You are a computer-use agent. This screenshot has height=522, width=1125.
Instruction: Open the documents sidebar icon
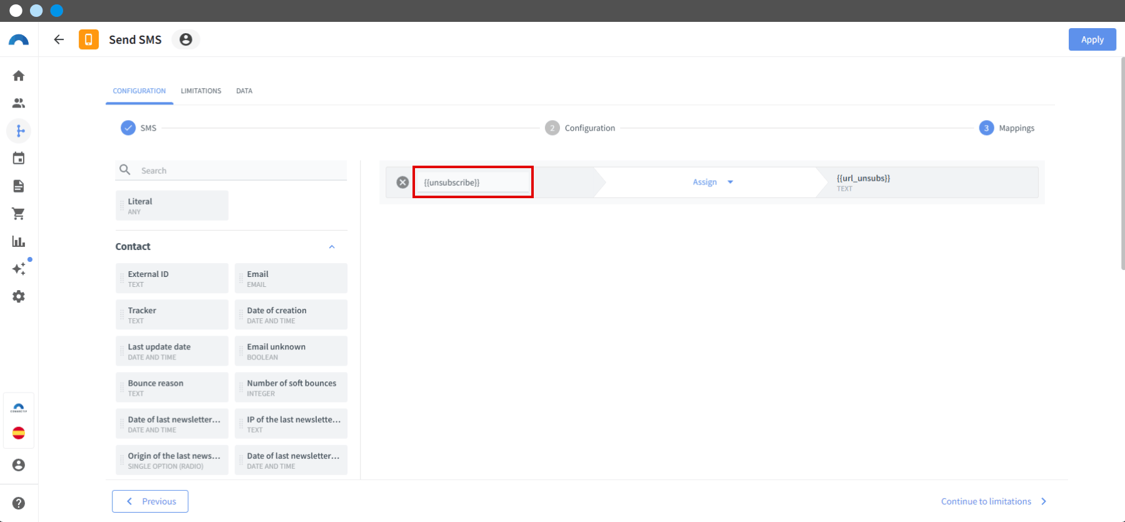(x=19, y=186)
